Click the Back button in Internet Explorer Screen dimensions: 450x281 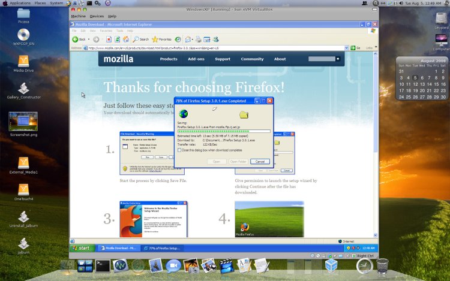tap(79, 39)
